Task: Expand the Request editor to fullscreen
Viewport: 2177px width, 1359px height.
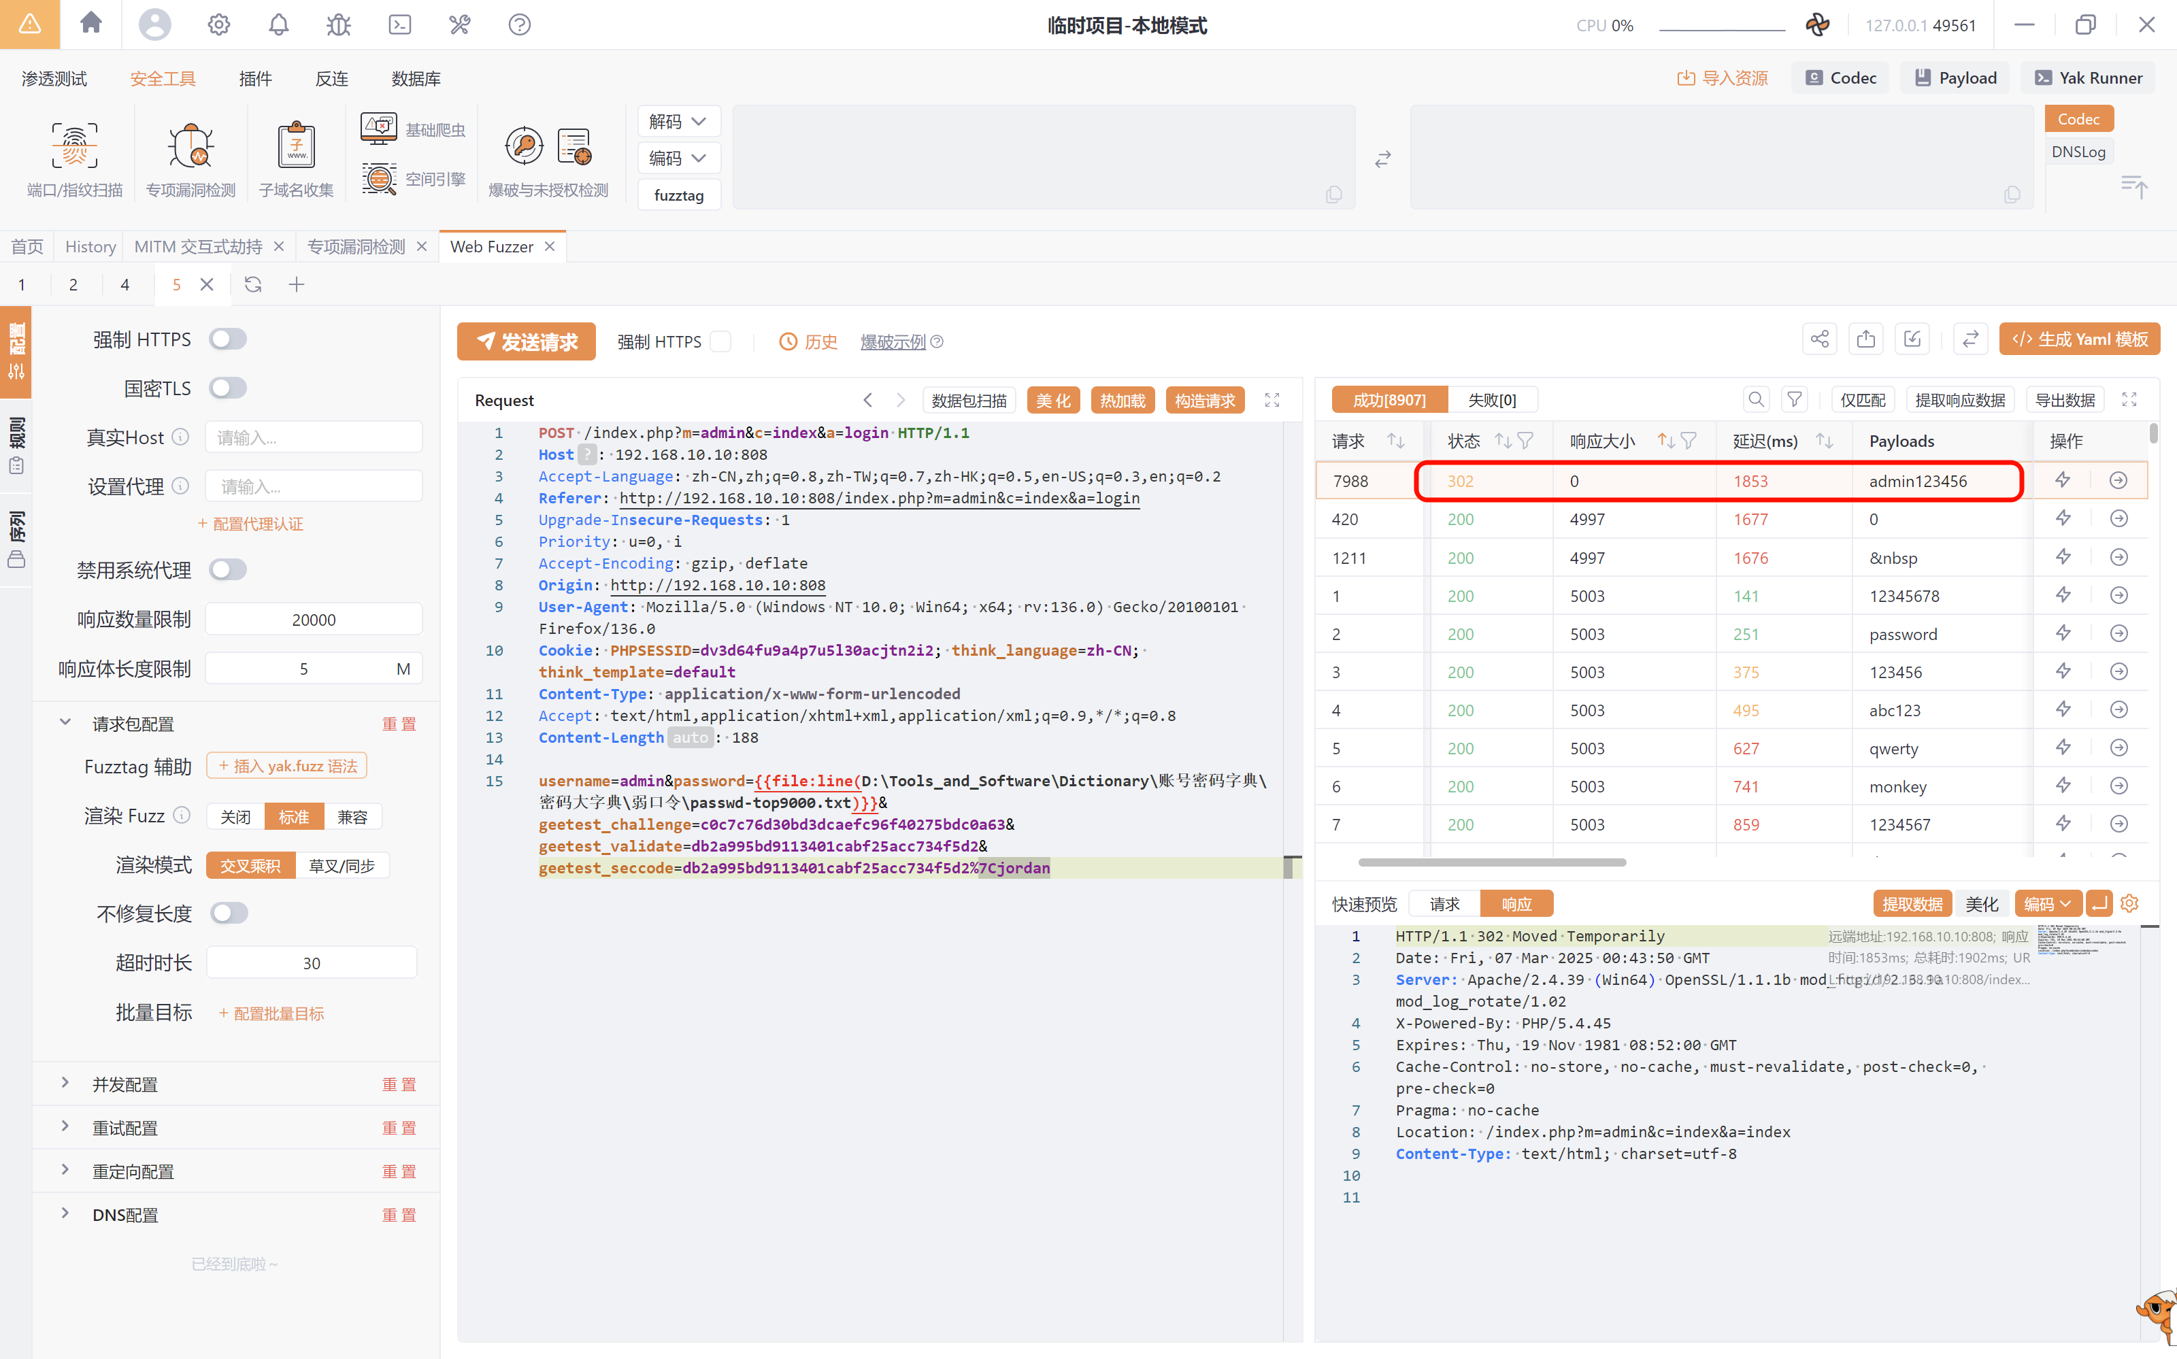Action: pyautogui.click(x=1272, y=400)
